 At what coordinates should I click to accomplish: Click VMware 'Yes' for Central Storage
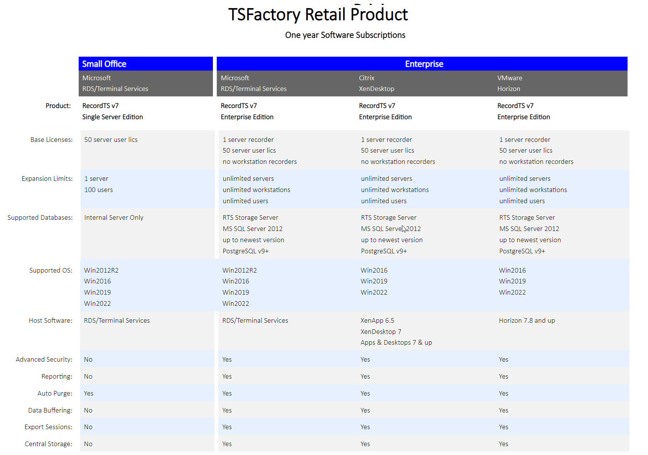[x=504, y=444]
